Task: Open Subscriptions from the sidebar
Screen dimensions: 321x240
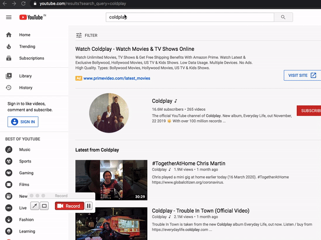Action: point(32,58)
